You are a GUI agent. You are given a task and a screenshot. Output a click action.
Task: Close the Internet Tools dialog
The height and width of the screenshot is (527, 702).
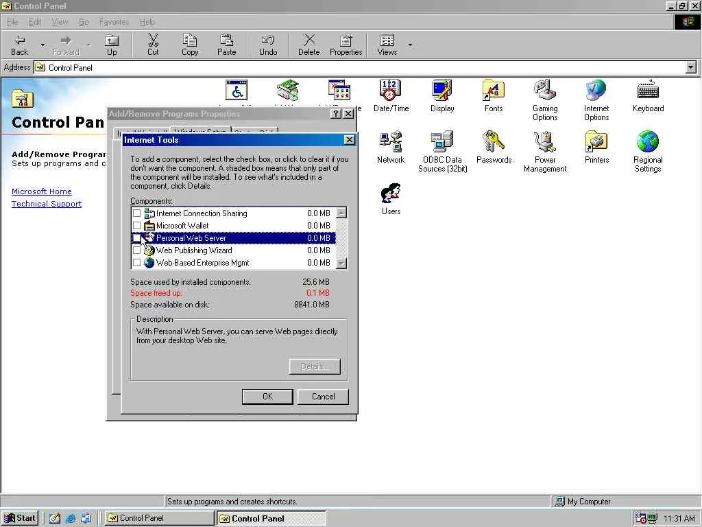(349, 140)
